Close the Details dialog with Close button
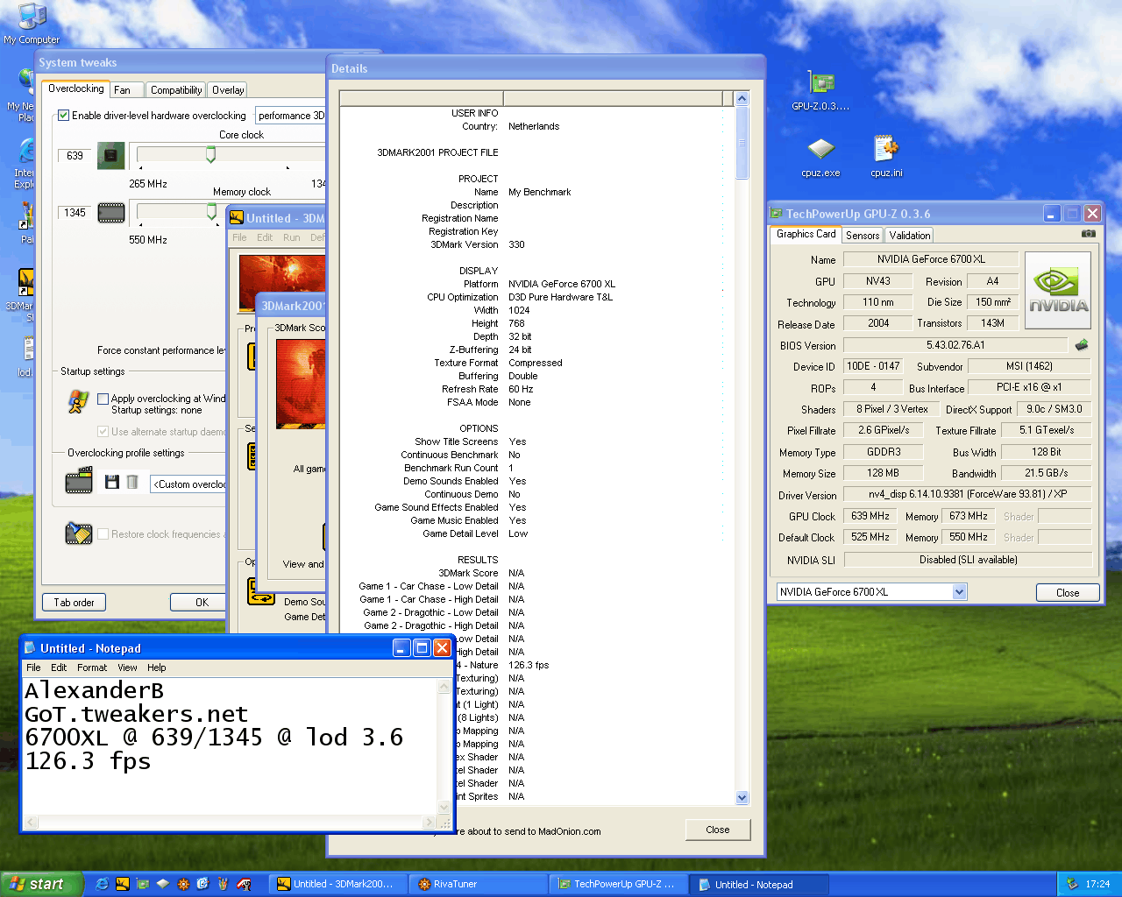 717,830
